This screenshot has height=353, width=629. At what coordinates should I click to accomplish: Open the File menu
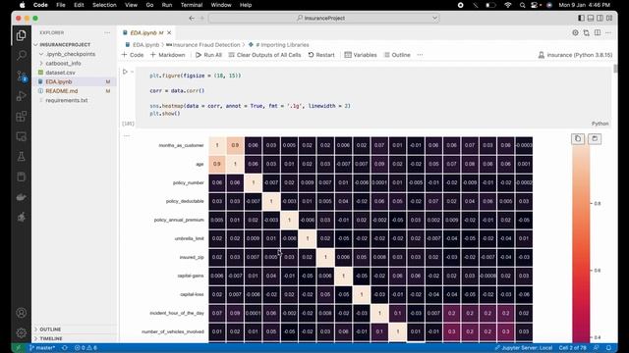coord(61,5)
